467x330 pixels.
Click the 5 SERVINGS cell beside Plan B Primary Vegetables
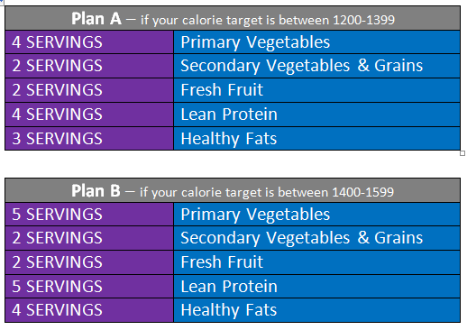[89, 215]
